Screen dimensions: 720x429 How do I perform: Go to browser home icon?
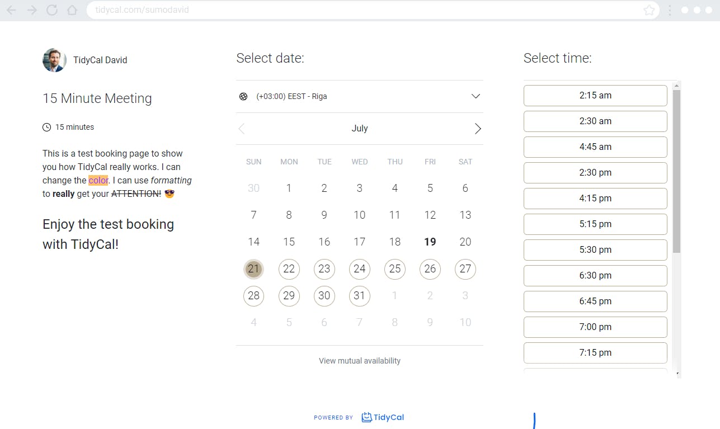72,10
